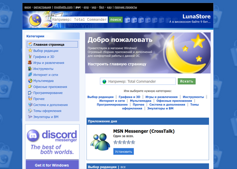Open Темы оформления in sidebar
The width and height of the screenshot is (237, 169).
(47, 111)
